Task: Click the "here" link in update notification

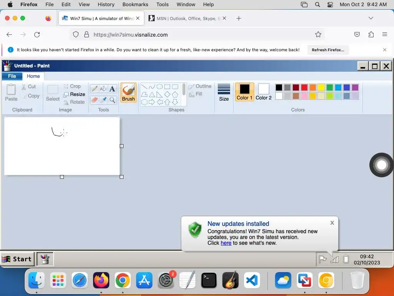Action: coord(226,243)
